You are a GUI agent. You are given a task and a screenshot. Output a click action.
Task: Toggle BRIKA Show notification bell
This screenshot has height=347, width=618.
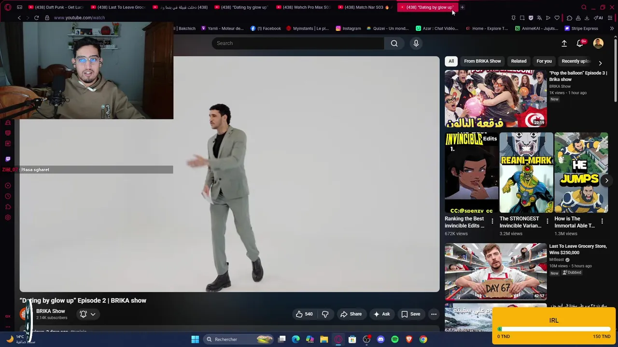point(83,314)
